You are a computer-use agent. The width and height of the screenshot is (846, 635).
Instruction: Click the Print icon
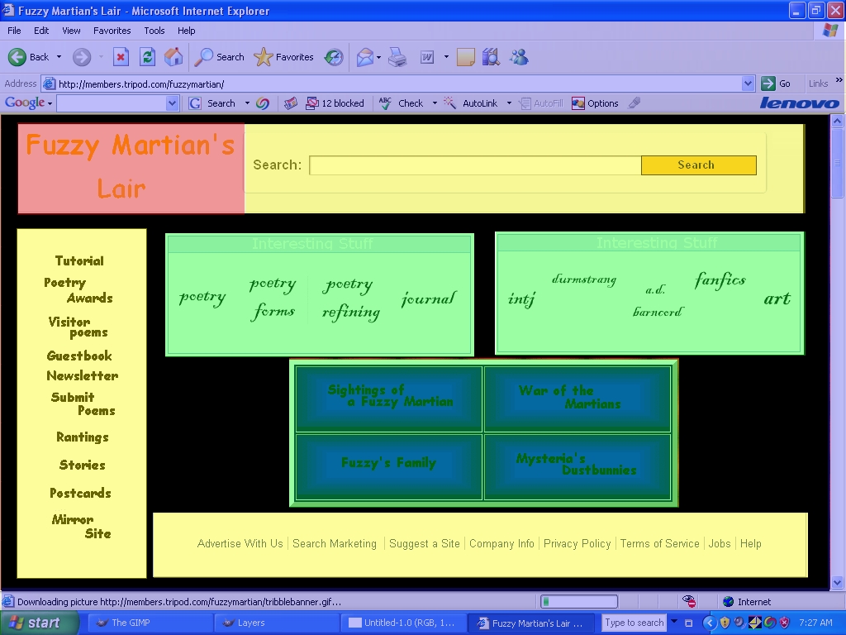[x=397, y=57]
